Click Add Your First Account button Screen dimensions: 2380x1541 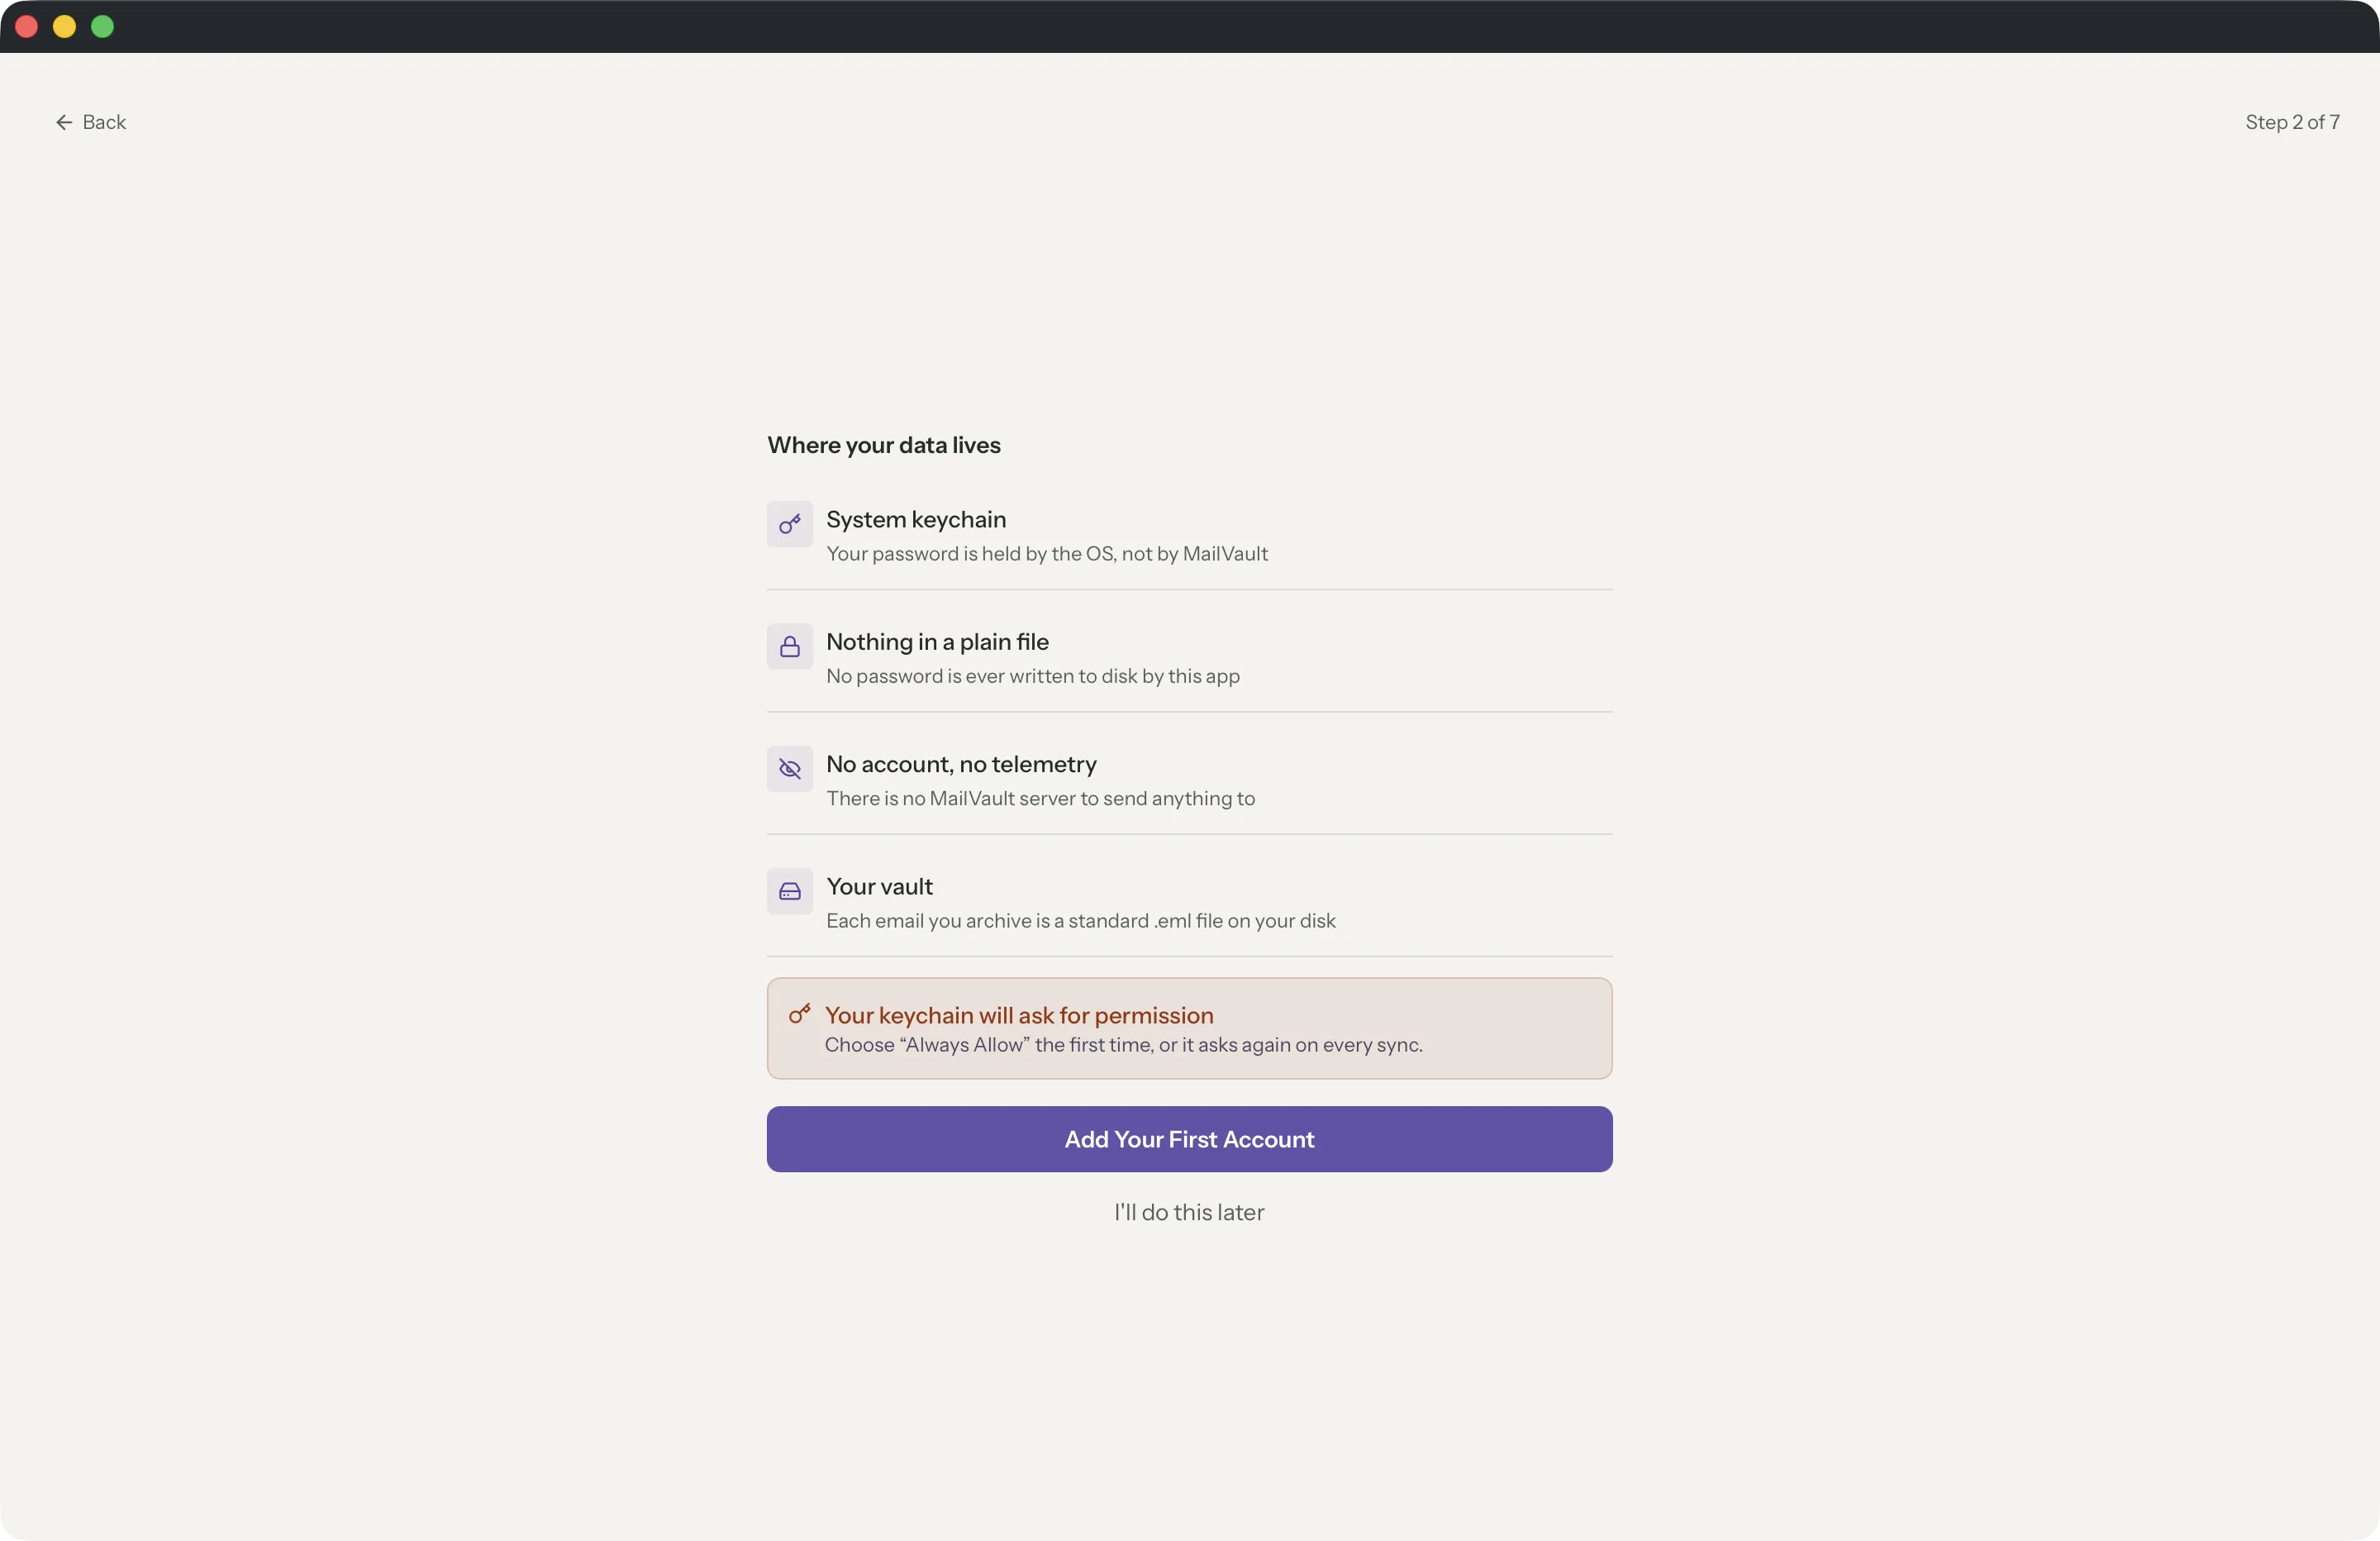(1189, 1138)
